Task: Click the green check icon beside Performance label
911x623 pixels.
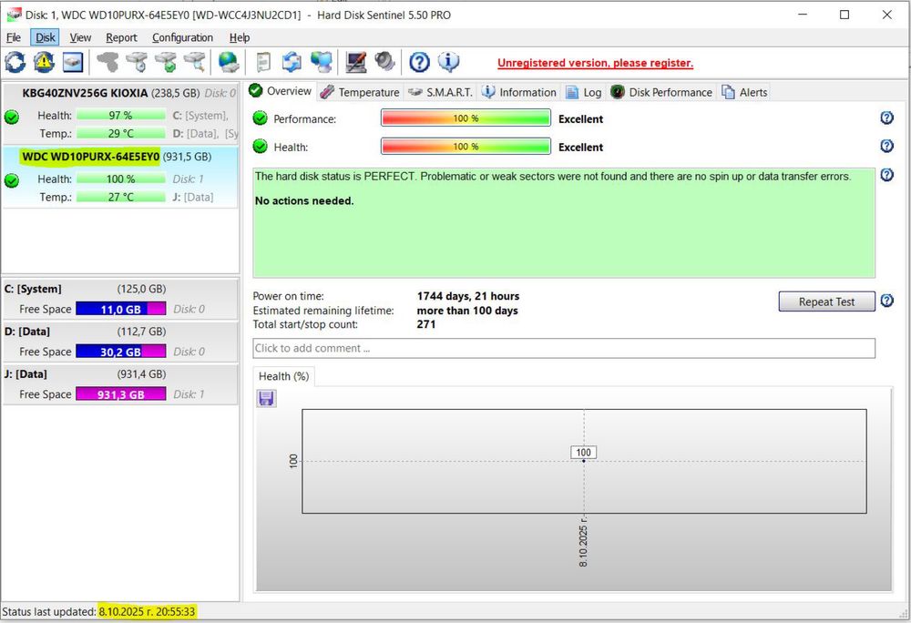Action: (x=260, y=117)
